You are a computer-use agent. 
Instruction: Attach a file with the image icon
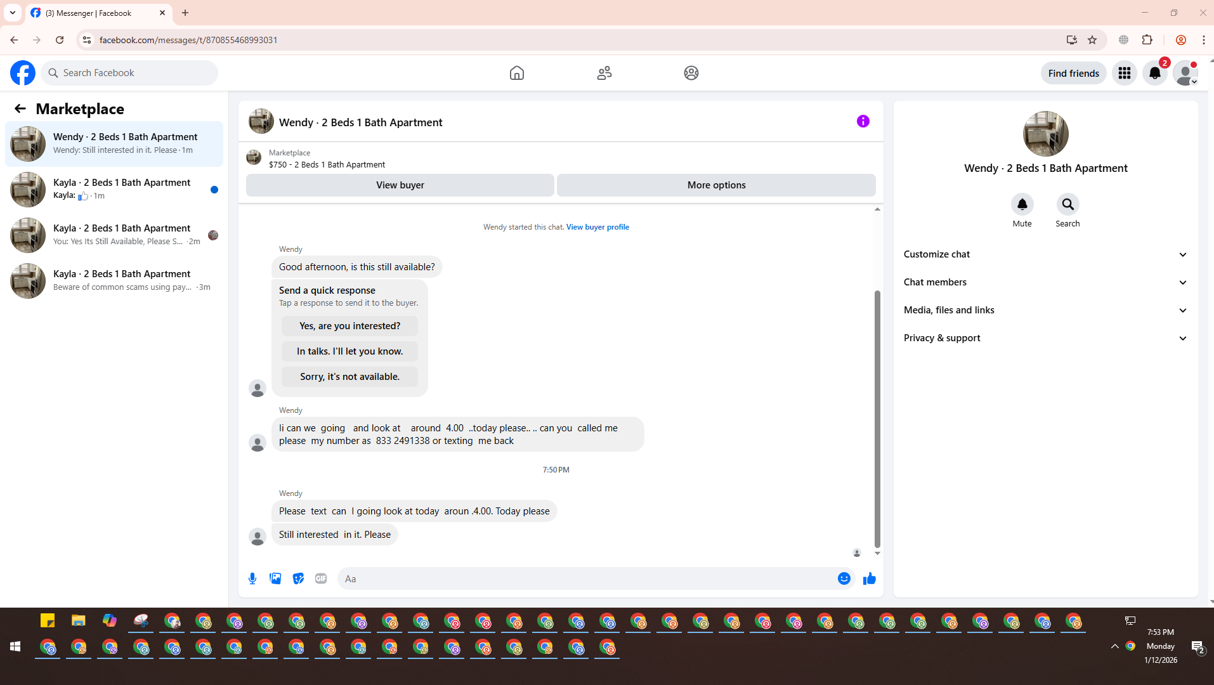point(275,578)
